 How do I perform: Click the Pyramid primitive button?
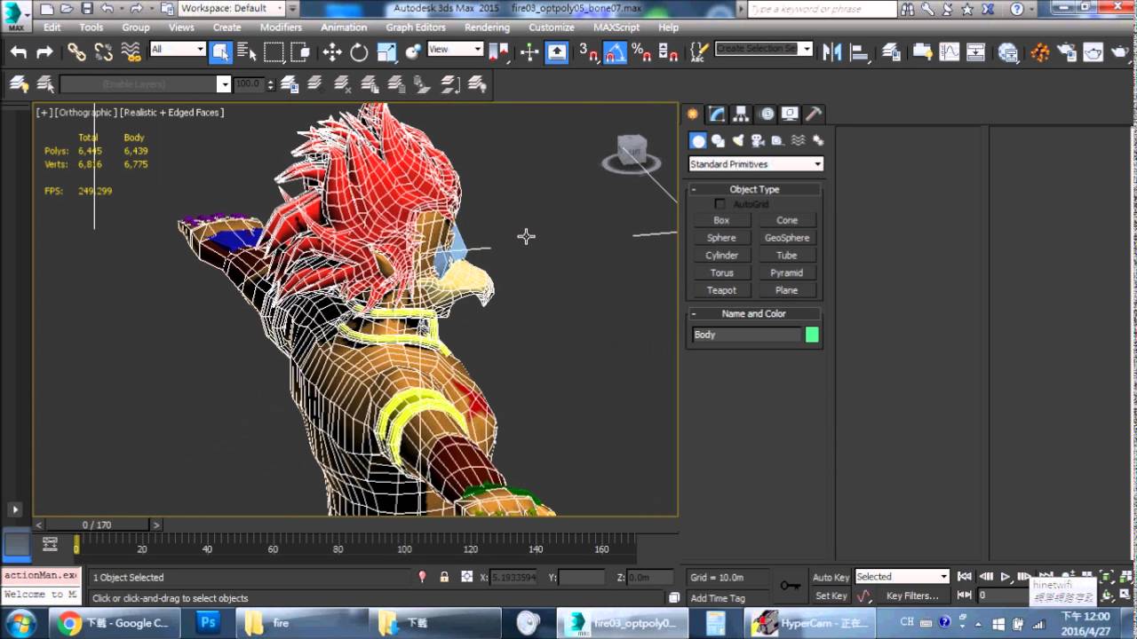787,272
